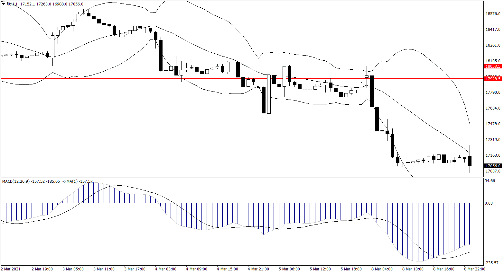504x273 pixels.
Task: Click the 17319.0 price axis label
Action: (493, 140)
